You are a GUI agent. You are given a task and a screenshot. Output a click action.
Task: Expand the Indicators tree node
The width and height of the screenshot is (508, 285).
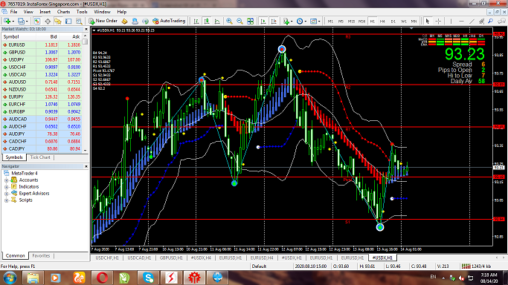click(x=6, y=187)
